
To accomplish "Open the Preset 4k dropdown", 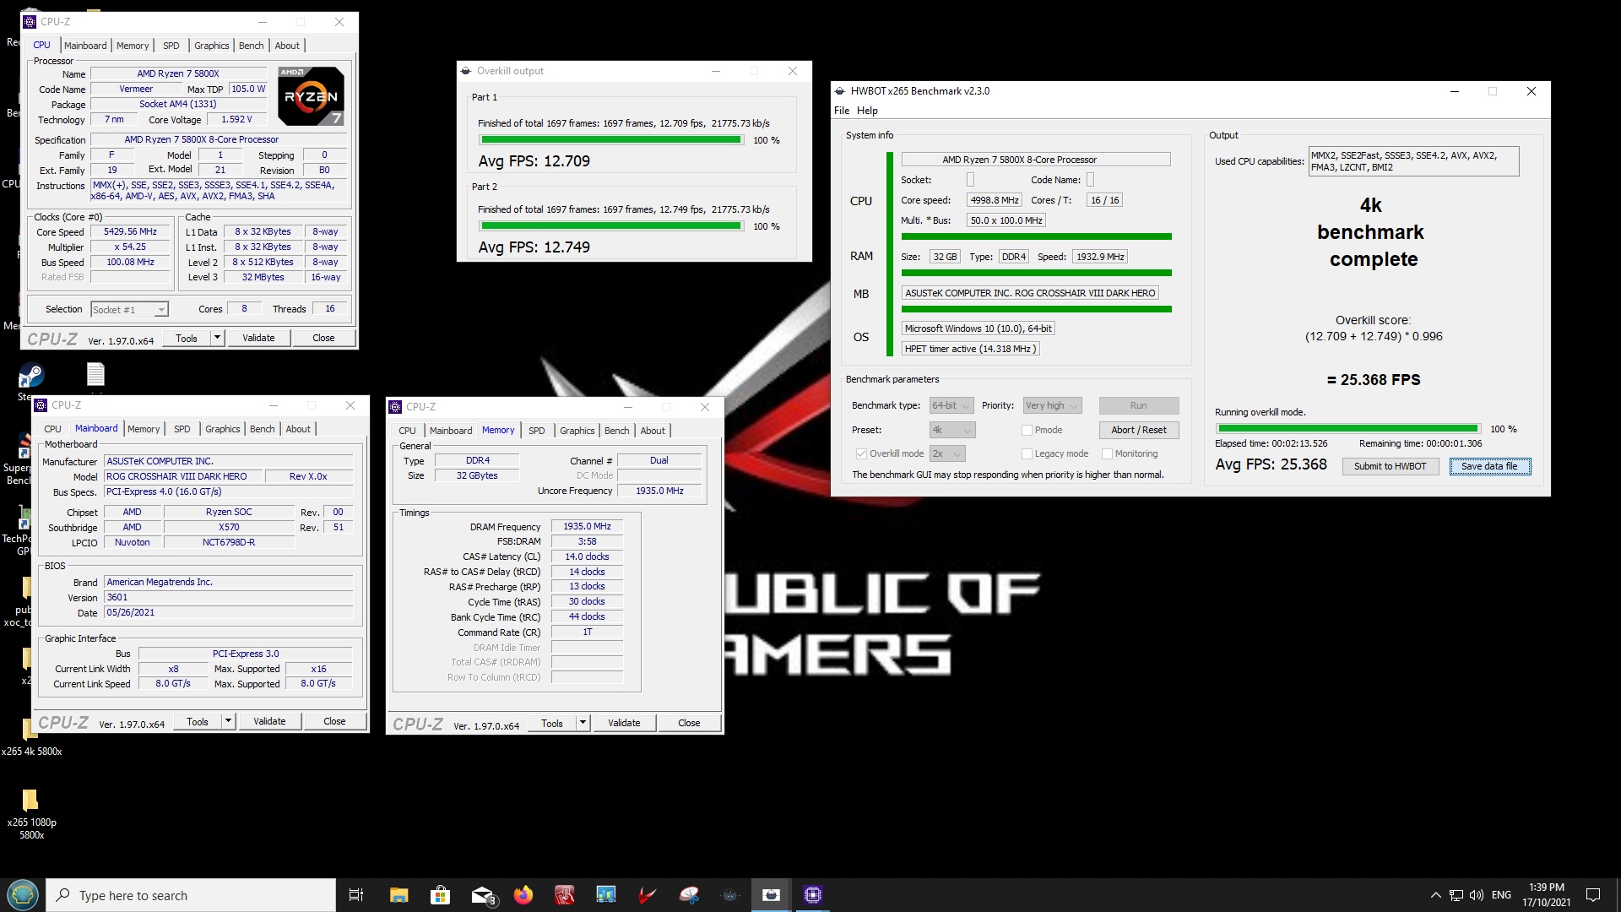I will pyautogui.click(x=952, y=431).
